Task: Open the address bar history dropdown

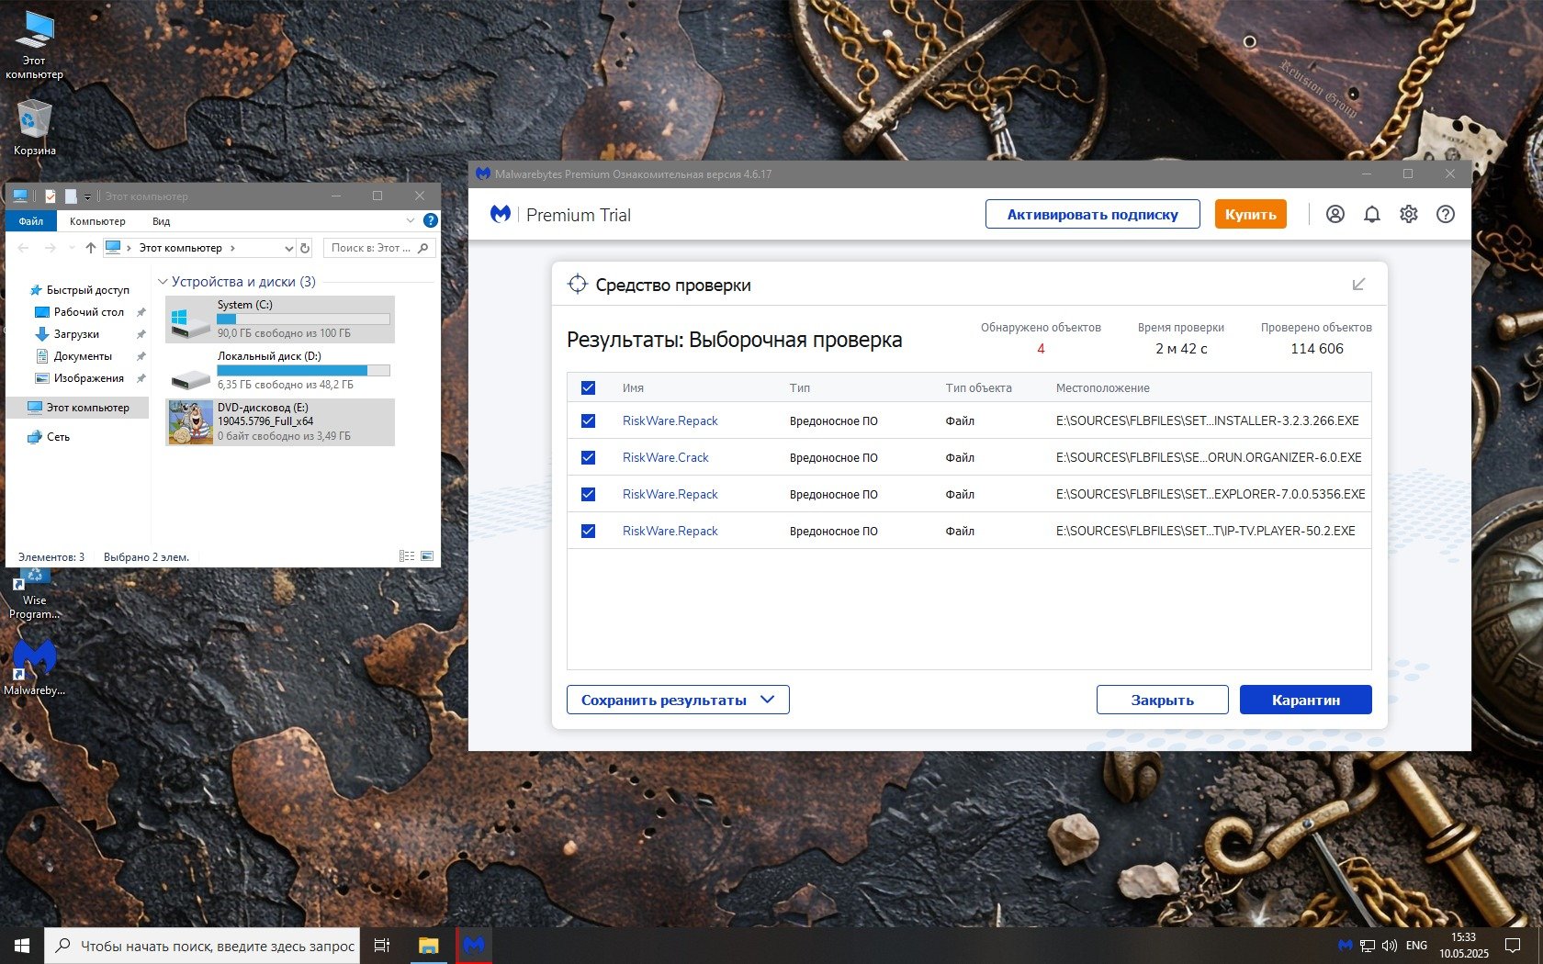Action: coord(288,248)
